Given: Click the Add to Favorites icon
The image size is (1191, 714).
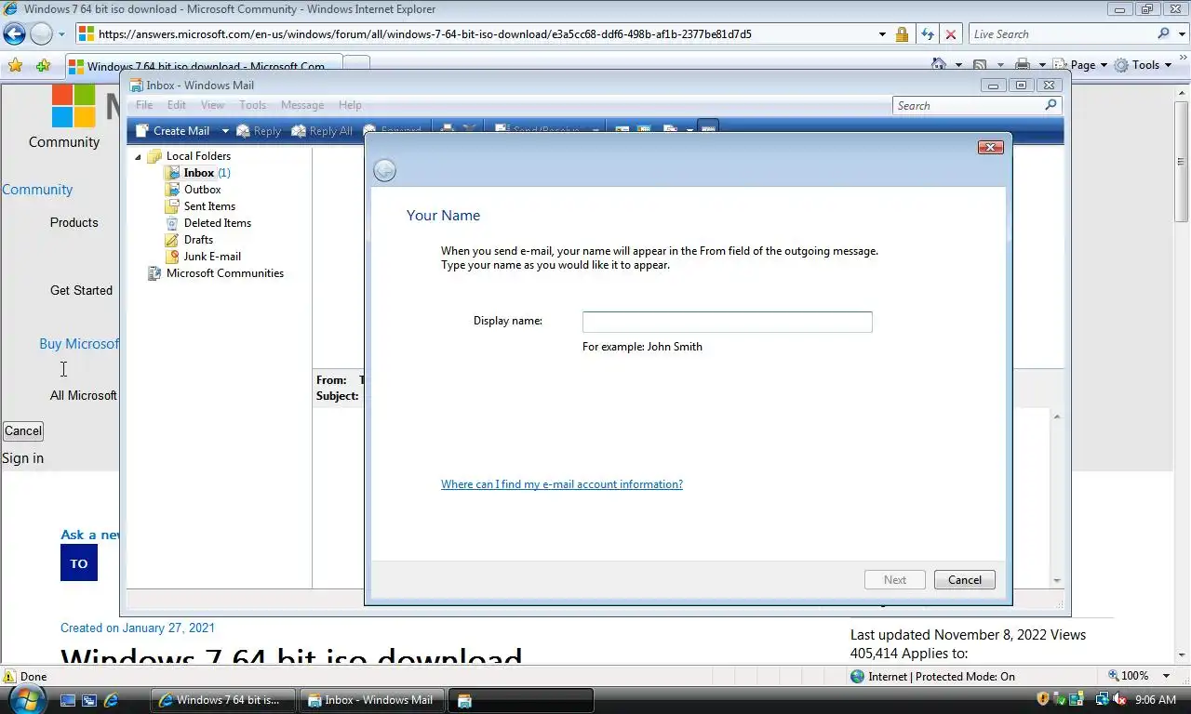Looking at the screenshot, I should [x=43, y=65].
